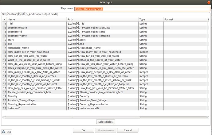Click the scrollbar right arrow

coord(208,117)
